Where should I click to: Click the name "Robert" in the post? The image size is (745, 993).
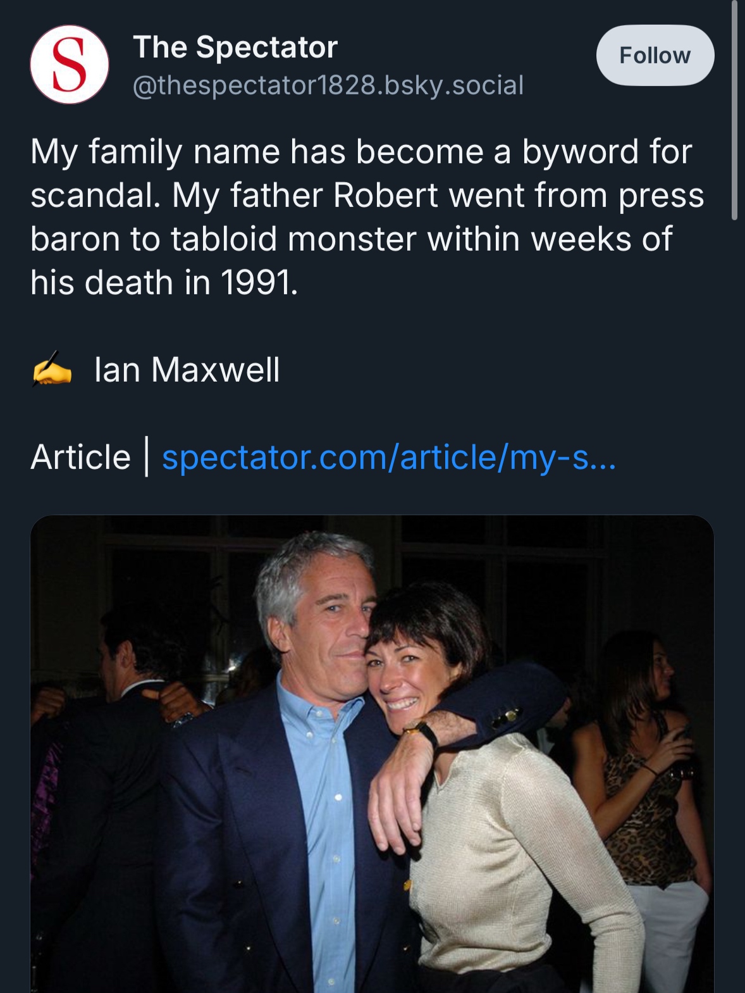(385, 196)
